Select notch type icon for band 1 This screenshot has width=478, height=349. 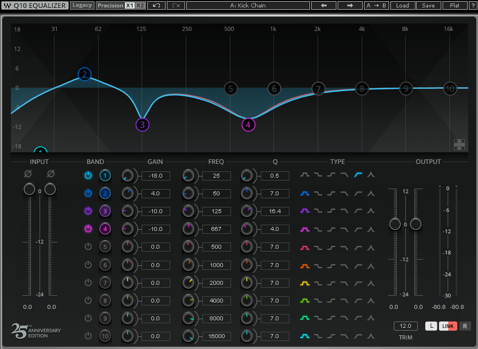point(371,175)
